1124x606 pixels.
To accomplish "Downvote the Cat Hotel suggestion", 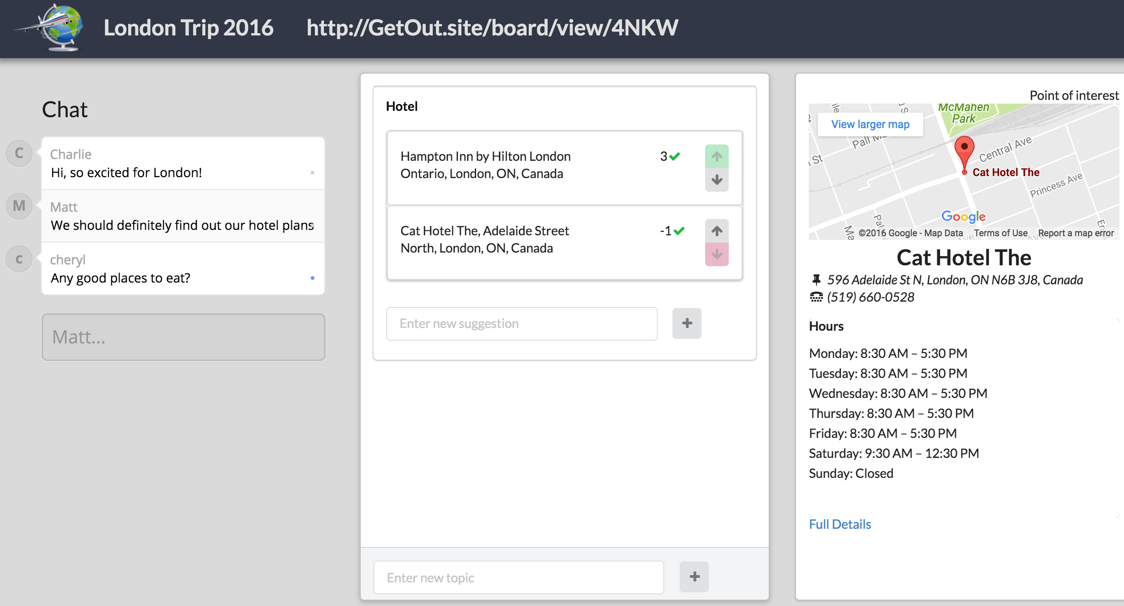I will 716,254.
